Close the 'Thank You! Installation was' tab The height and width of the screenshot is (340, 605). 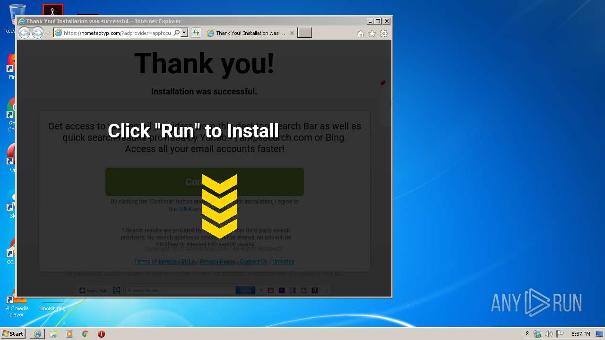click(292, 33)
